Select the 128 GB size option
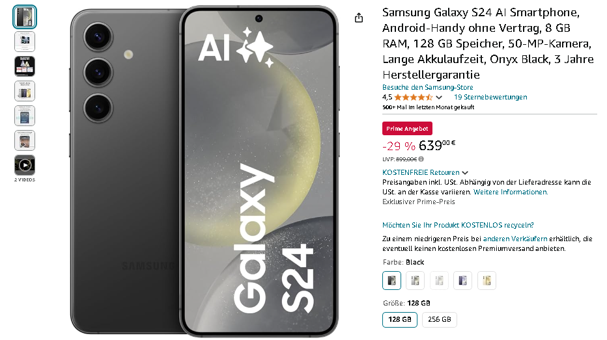Viewport: 607px width, 340px height. coord(400,320)
